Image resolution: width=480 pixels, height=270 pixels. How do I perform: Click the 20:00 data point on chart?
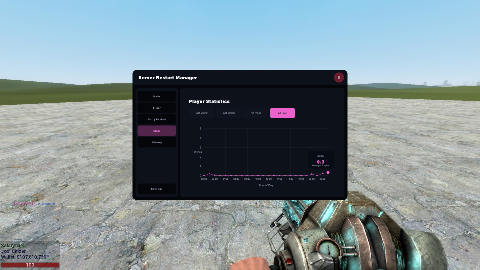312,174
